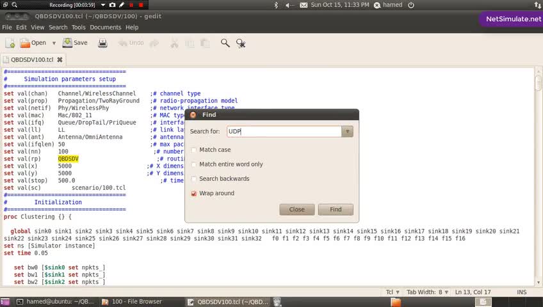Click the 'Simulation parameters setup' comment
The image size is (543, 307).
[x=70, y=79]
